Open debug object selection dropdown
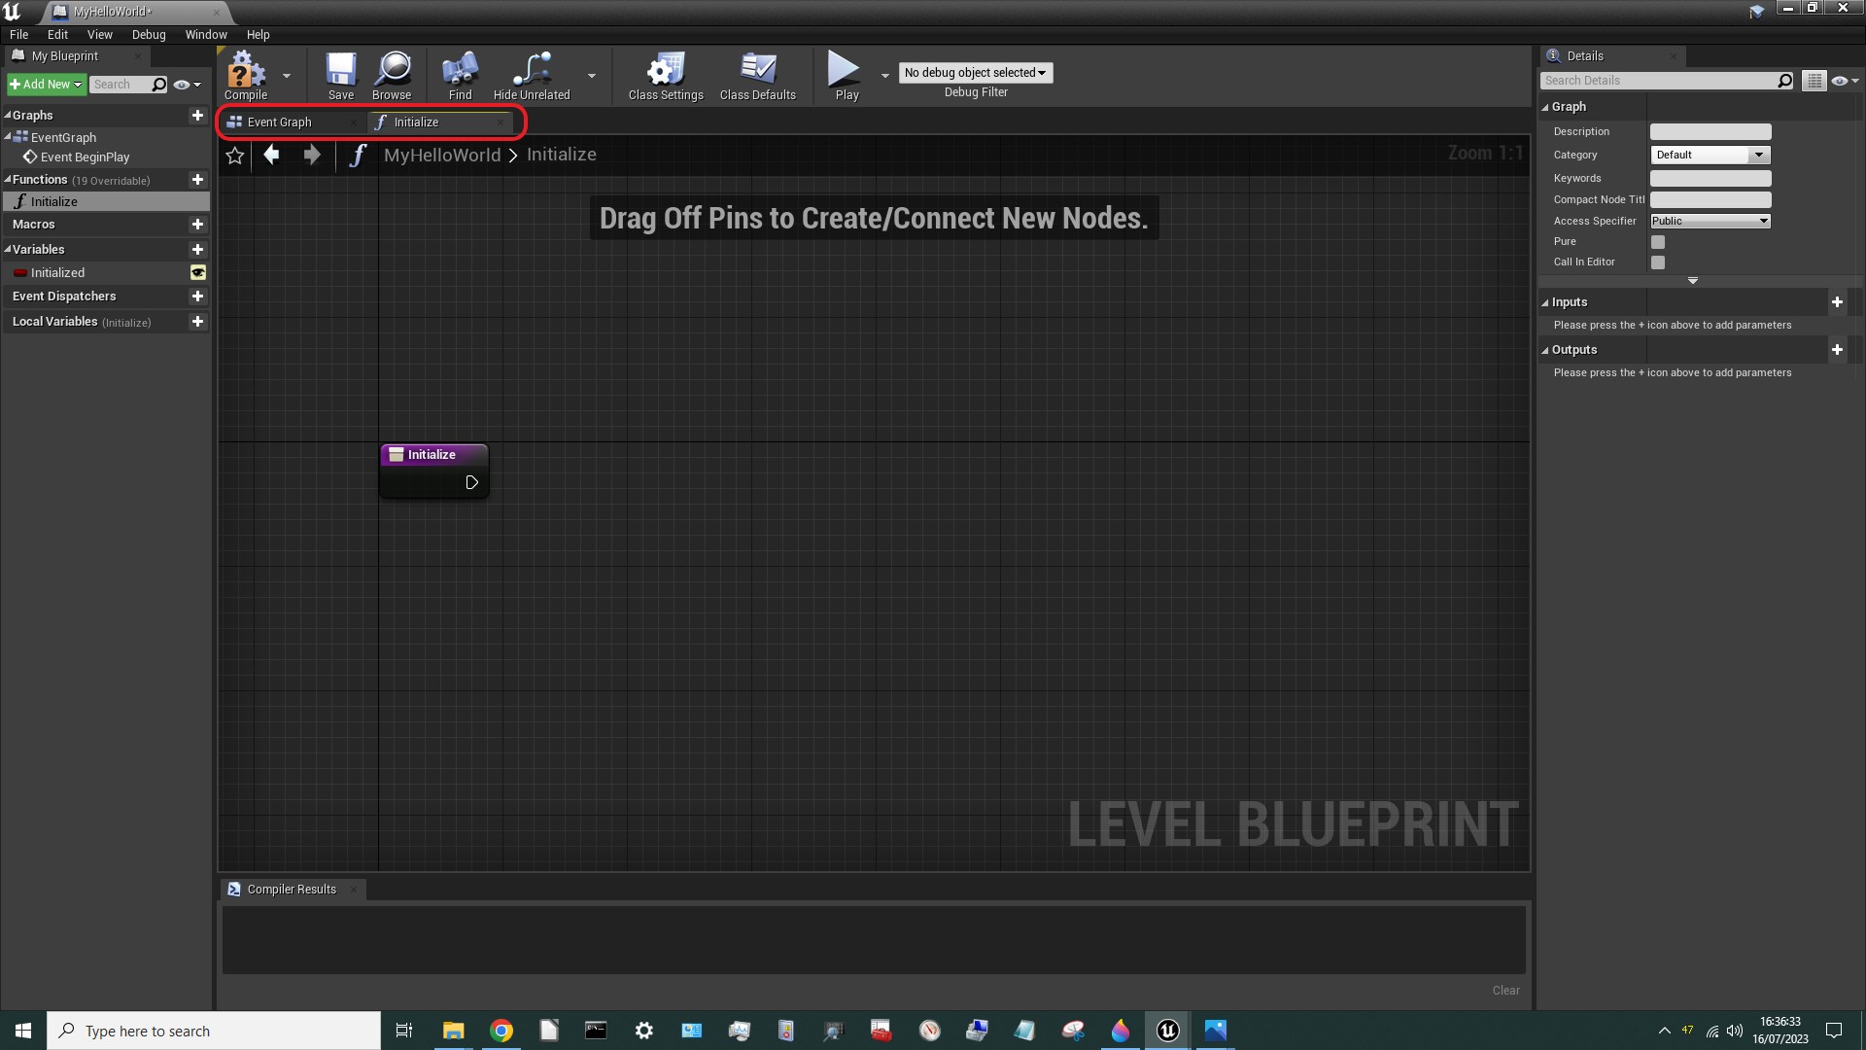 [975, 73]
